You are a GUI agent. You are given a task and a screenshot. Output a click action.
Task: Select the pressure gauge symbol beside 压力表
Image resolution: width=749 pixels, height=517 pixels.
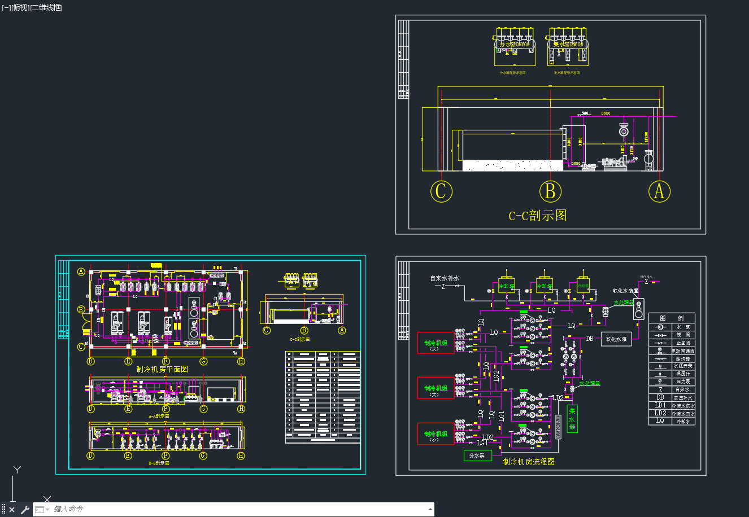660,382
